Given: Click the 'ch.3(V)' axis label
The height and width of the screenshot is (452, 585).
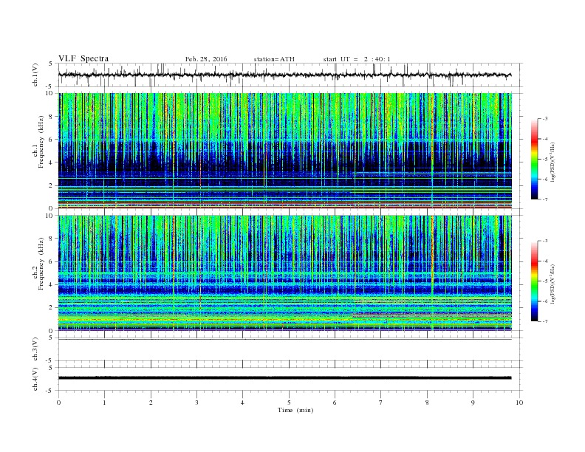Looking at the screenshot, I should (35, 349).
